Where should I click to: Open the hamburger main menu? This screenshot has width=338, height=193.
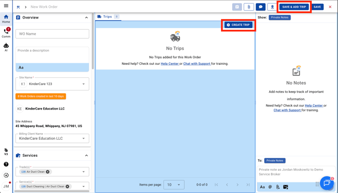point(6,6)
